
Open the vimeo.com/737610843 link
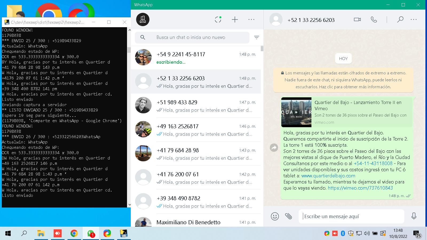(x=360, y=188)
